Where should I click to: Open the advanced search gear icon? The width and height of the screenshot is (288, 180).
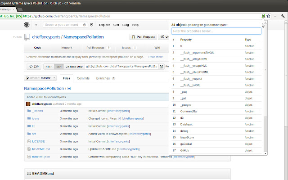click(91, 25)
